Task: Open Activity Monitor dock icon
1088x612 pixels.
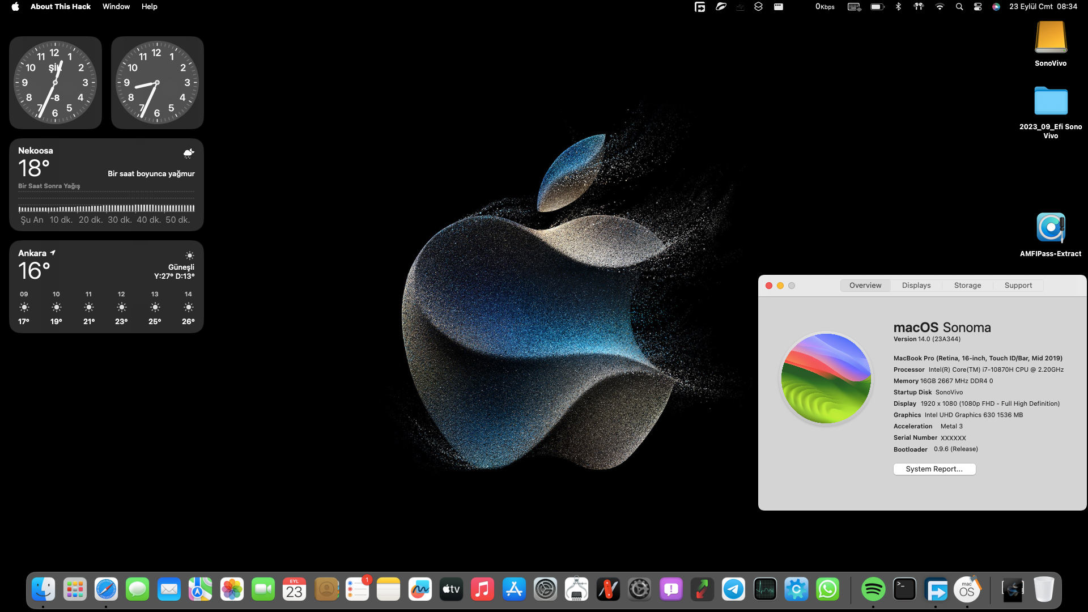Action: pyautogui.click(x=764, y=590)
